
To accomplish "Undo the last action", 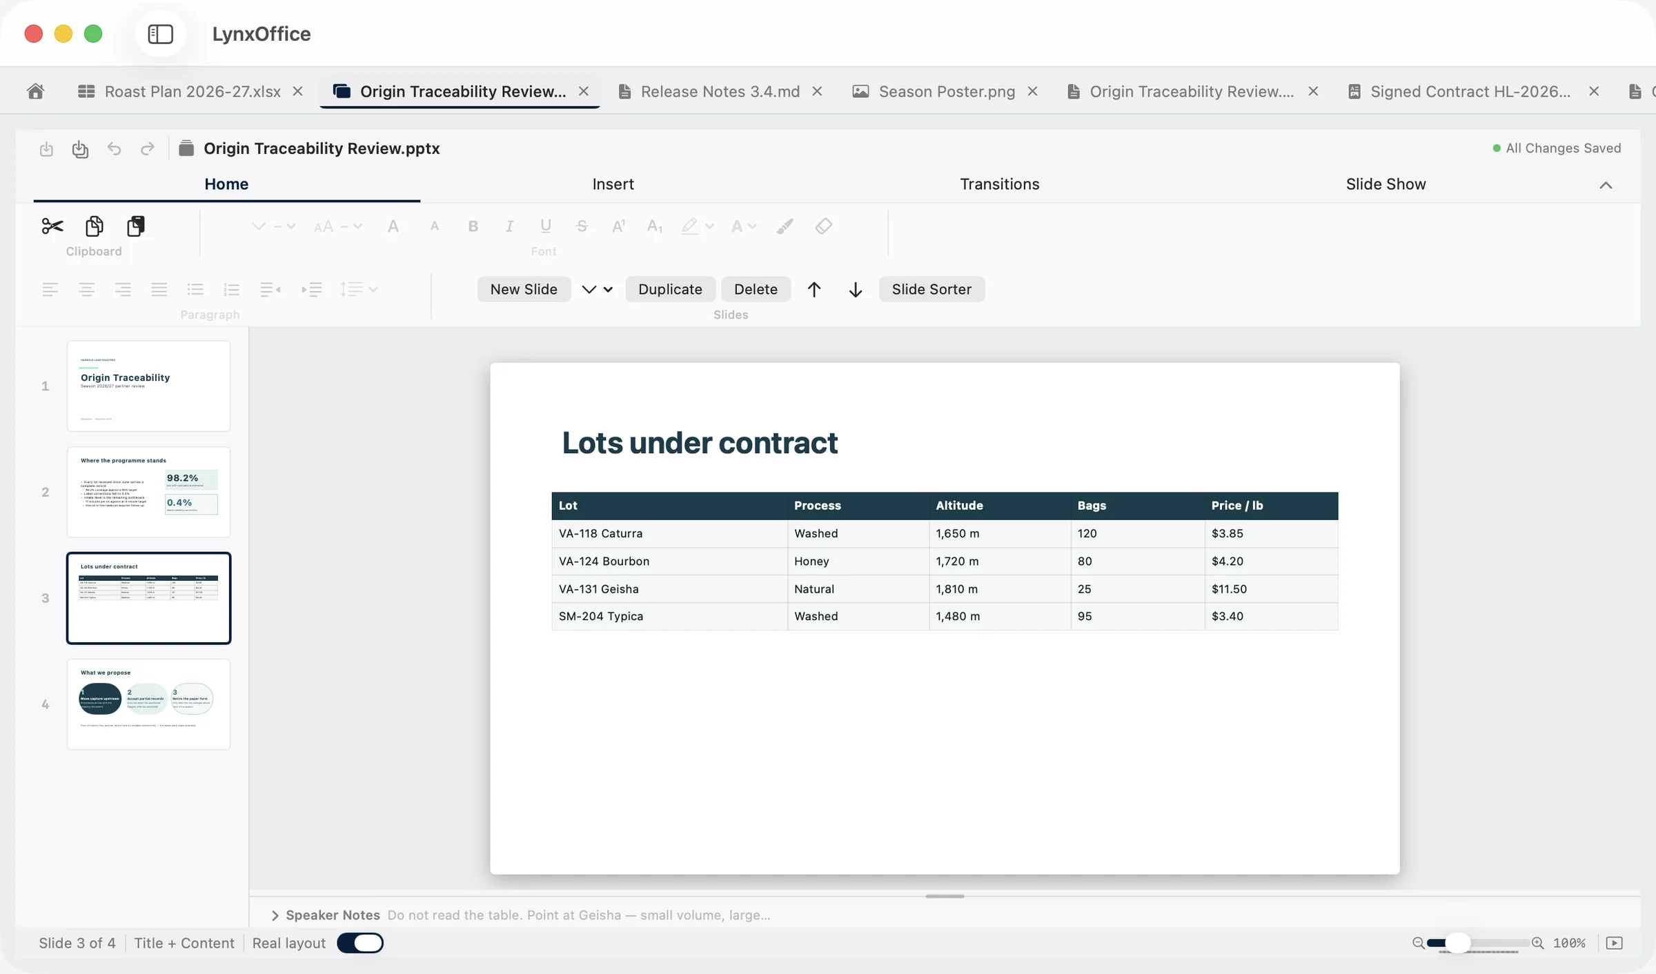I will tap(114, 149).
